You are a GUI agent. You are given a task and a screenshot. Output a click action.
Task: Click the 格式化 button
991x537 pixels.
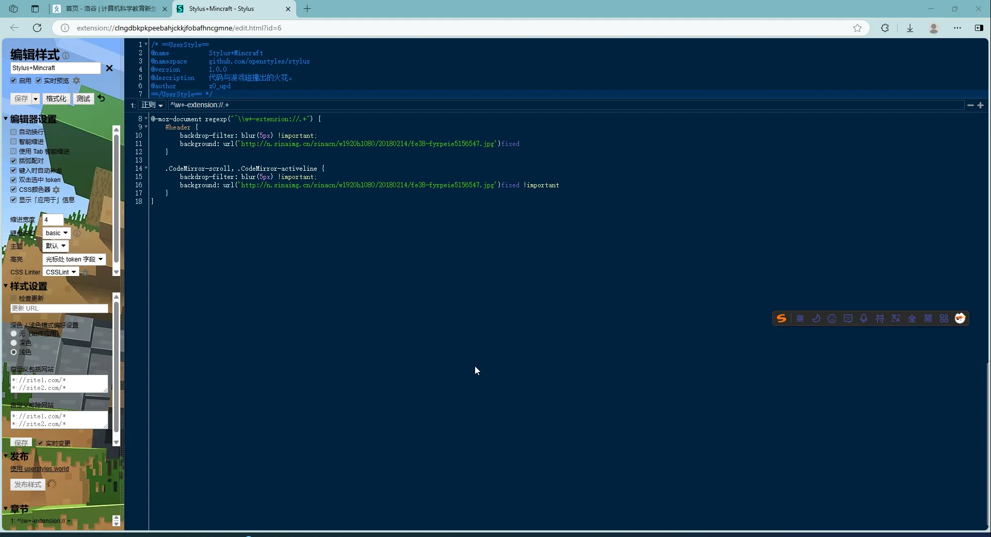point(56,99)
